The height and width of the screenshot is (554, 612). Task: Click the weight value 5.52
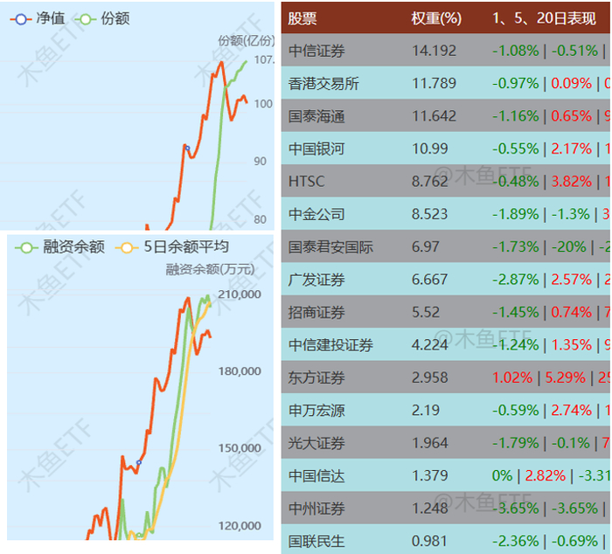click(x=426, y=312)
